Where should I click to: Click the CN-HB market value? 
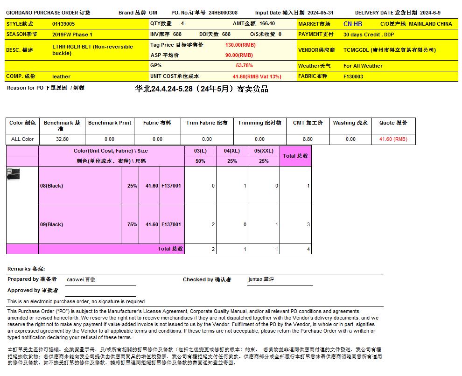click(x=352, y=24)
